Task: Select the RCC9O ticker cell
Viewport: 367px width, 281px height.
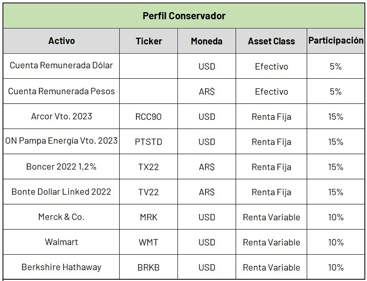Action: [149, 117]
